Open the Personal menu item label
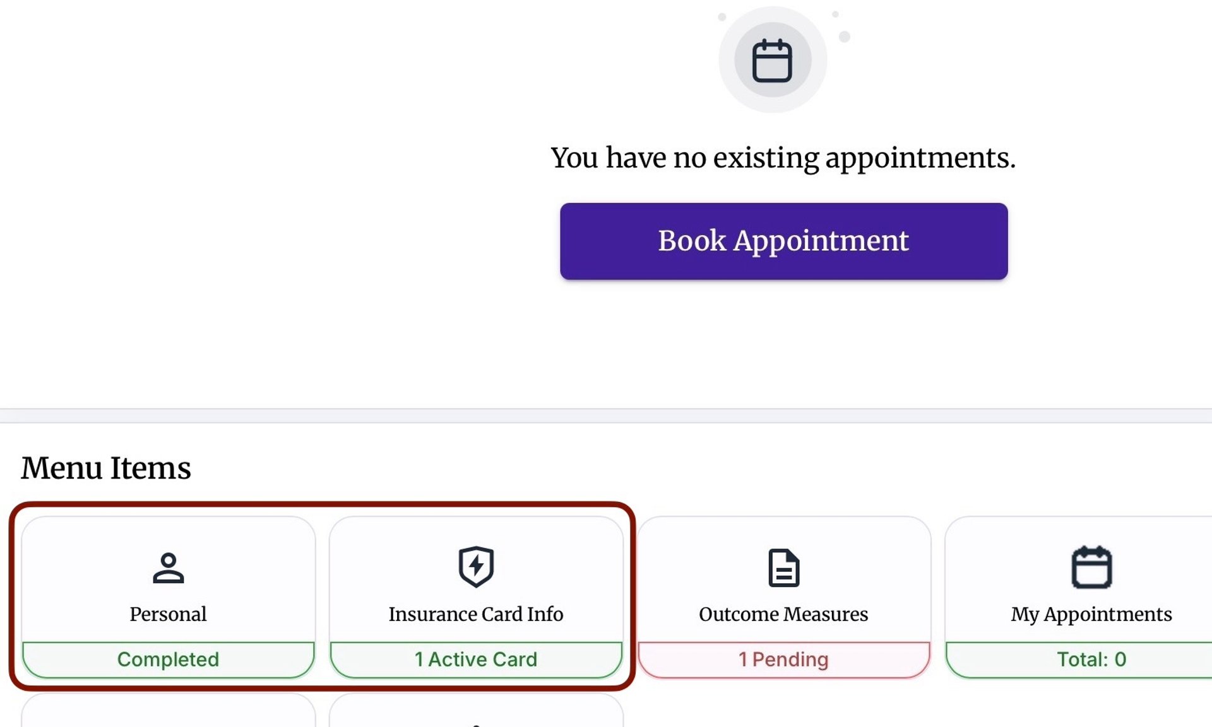The image size is (1212, 727). pyautogui.click(x=168, y=614)
